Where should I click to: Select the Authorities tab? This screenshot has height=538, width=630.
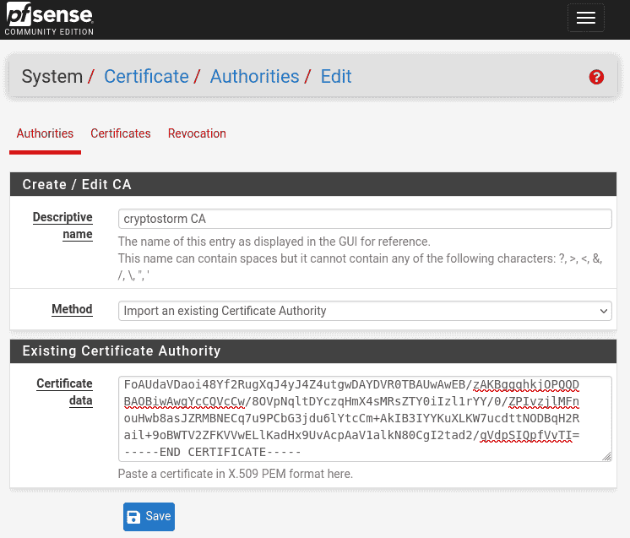pos(45,133)
